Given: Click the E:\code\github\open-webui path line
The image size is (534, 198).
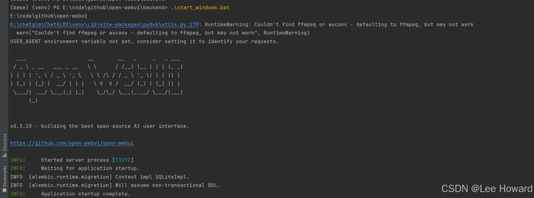Looking at the screenshot, I should tap(49, 16).
